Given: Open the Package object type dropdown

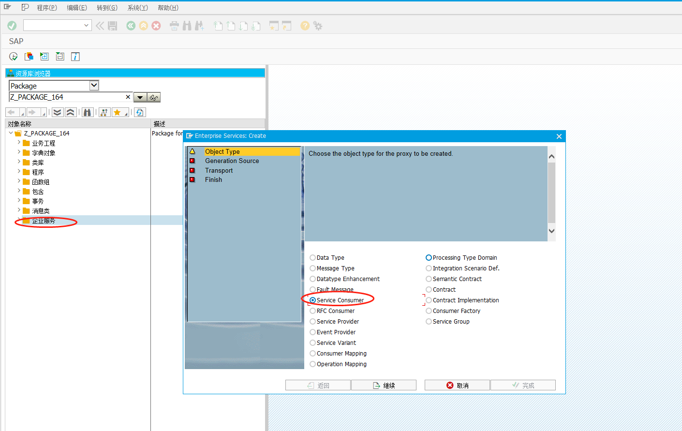Looking at the screenshot, I should pos(94,86).
